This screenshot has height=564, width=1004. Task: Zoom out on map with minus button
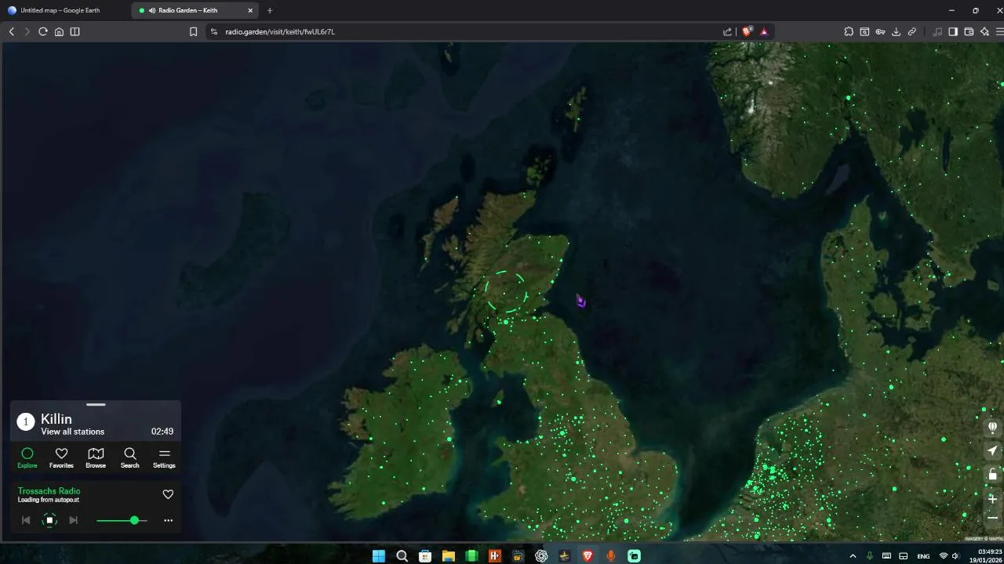pyautogui.click(x=992, y=518)
